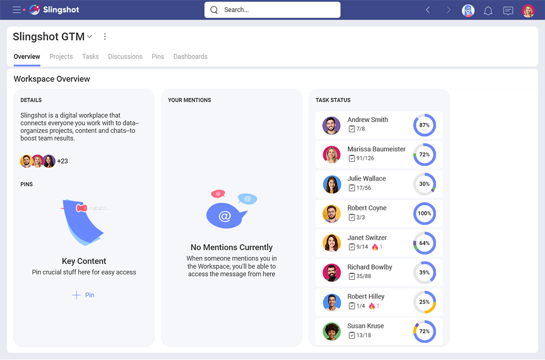Switch to the Projects tab
The height and width of the screenshot is (360, 545).
(61, 56)
